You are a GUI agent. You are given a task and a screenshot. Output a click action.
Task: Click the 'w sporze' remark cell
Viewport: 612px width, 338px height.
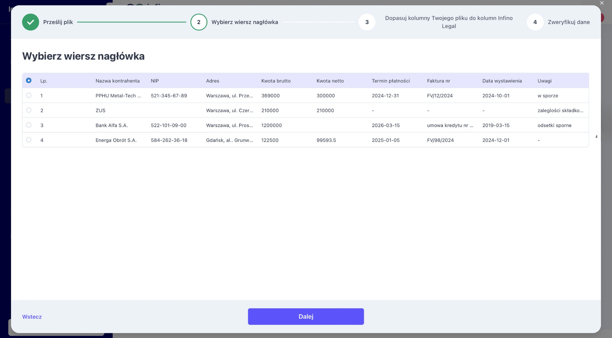click(548, 96)
